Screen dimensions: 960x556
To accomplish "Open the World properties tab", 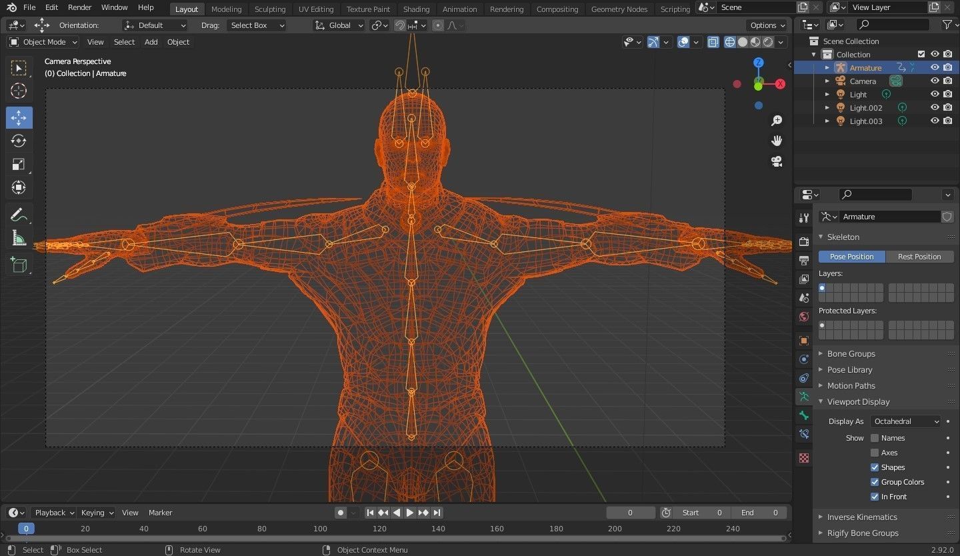I will 804,316.
